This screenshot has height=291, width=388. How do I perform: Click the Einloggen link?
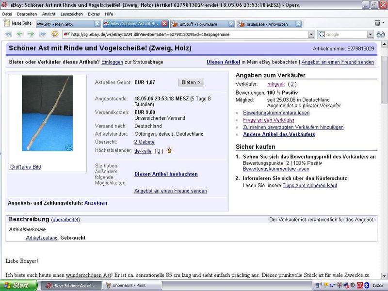tap(112, 62)
